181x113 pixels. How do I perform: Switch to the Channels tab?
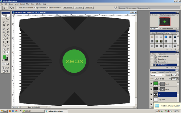coord(161,72)
